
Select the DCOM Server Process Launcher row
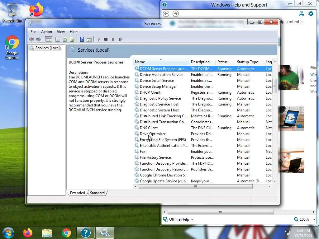[203, 69]
